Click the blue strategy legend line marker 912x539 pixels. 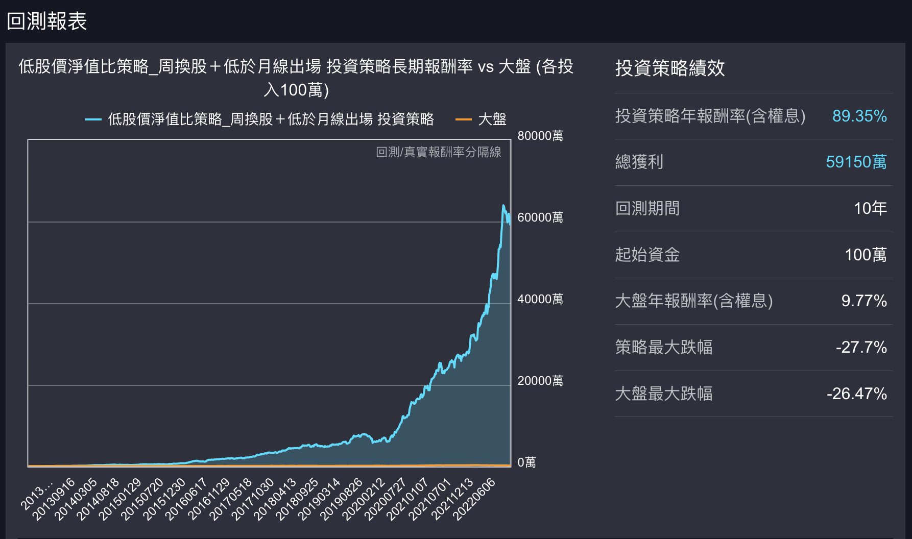coord(93,119)
